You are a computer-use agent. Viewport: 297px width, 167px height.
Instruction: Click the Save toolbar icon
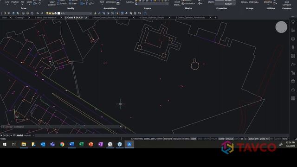[x=13, y=13]
